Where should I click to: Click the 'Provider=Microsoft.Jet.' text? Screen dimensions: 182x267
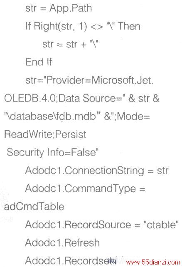(100, 80)
